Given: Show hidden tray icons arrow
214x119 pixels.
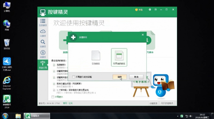Looking at the screenshot, I should click(178, 116).
